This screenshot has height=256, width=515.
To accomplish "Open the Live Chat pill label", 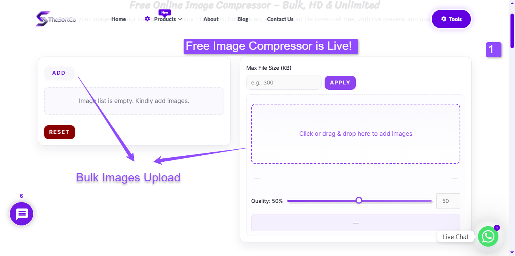I will point(455,236).
